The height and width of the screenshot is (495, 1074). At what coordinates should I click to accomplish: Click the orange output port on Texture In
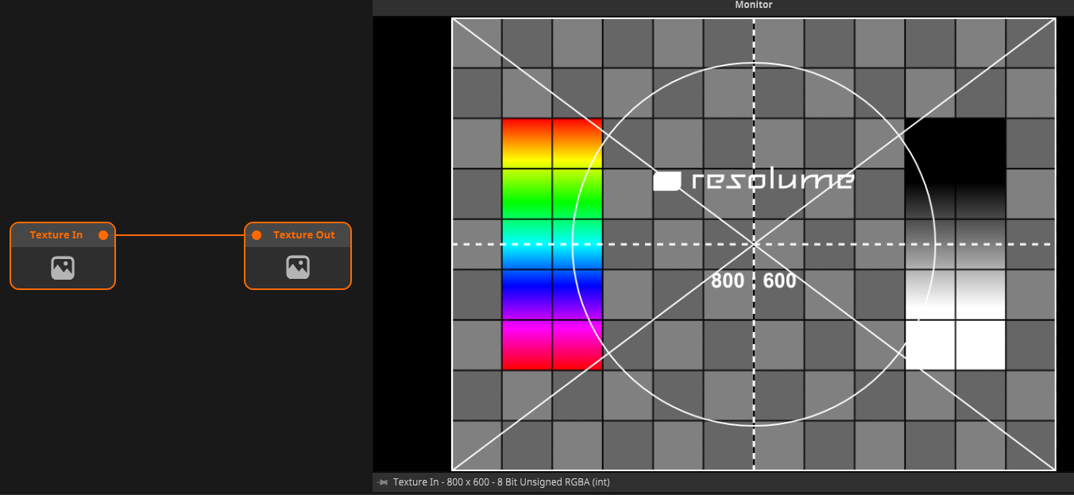coord(103,235)
